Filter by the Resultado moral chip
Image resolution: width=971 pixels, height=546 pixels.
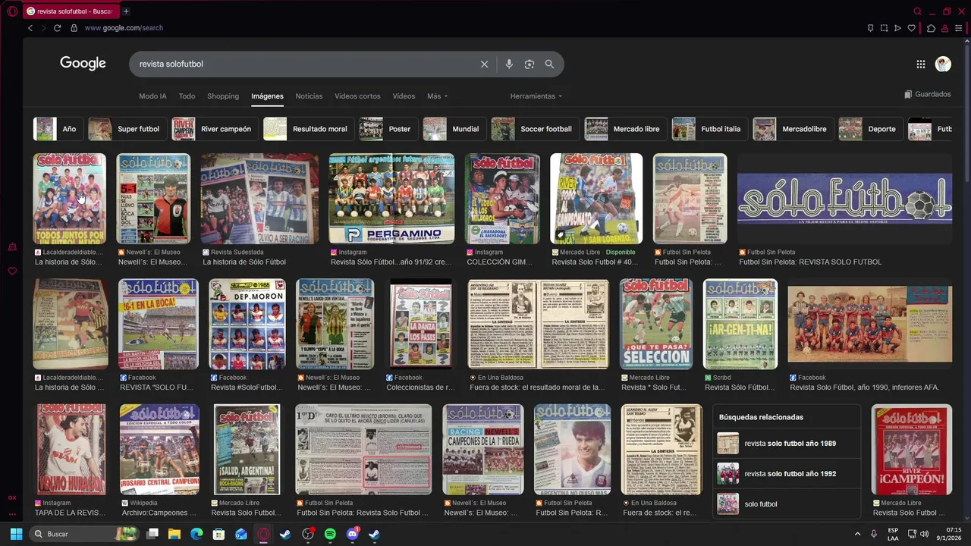pyautogui.click(x=307, y=129)
